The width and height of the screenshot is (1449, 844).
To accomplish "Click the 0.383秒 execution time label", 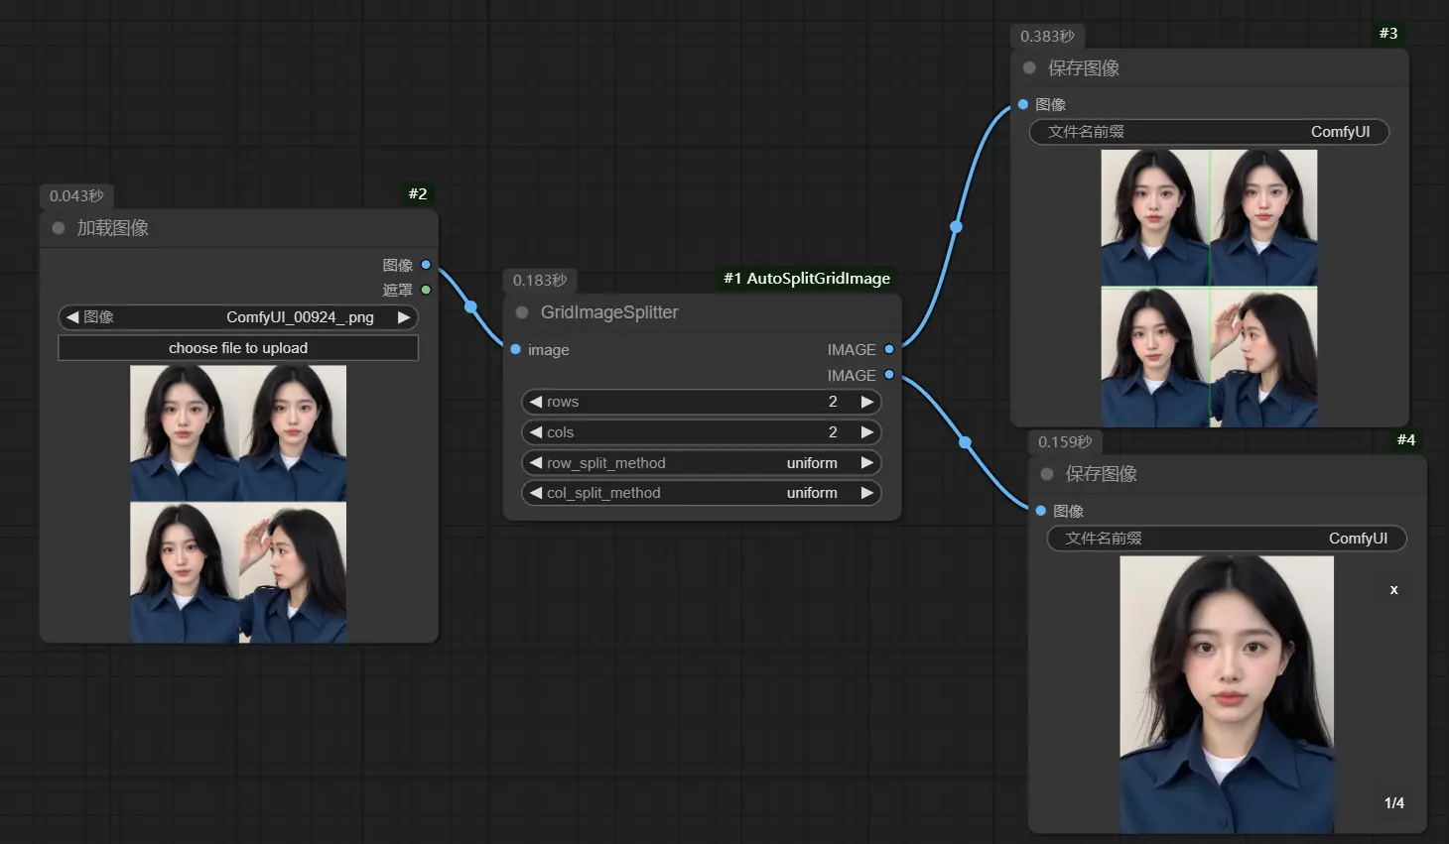I will click(x=1047, y=37).
